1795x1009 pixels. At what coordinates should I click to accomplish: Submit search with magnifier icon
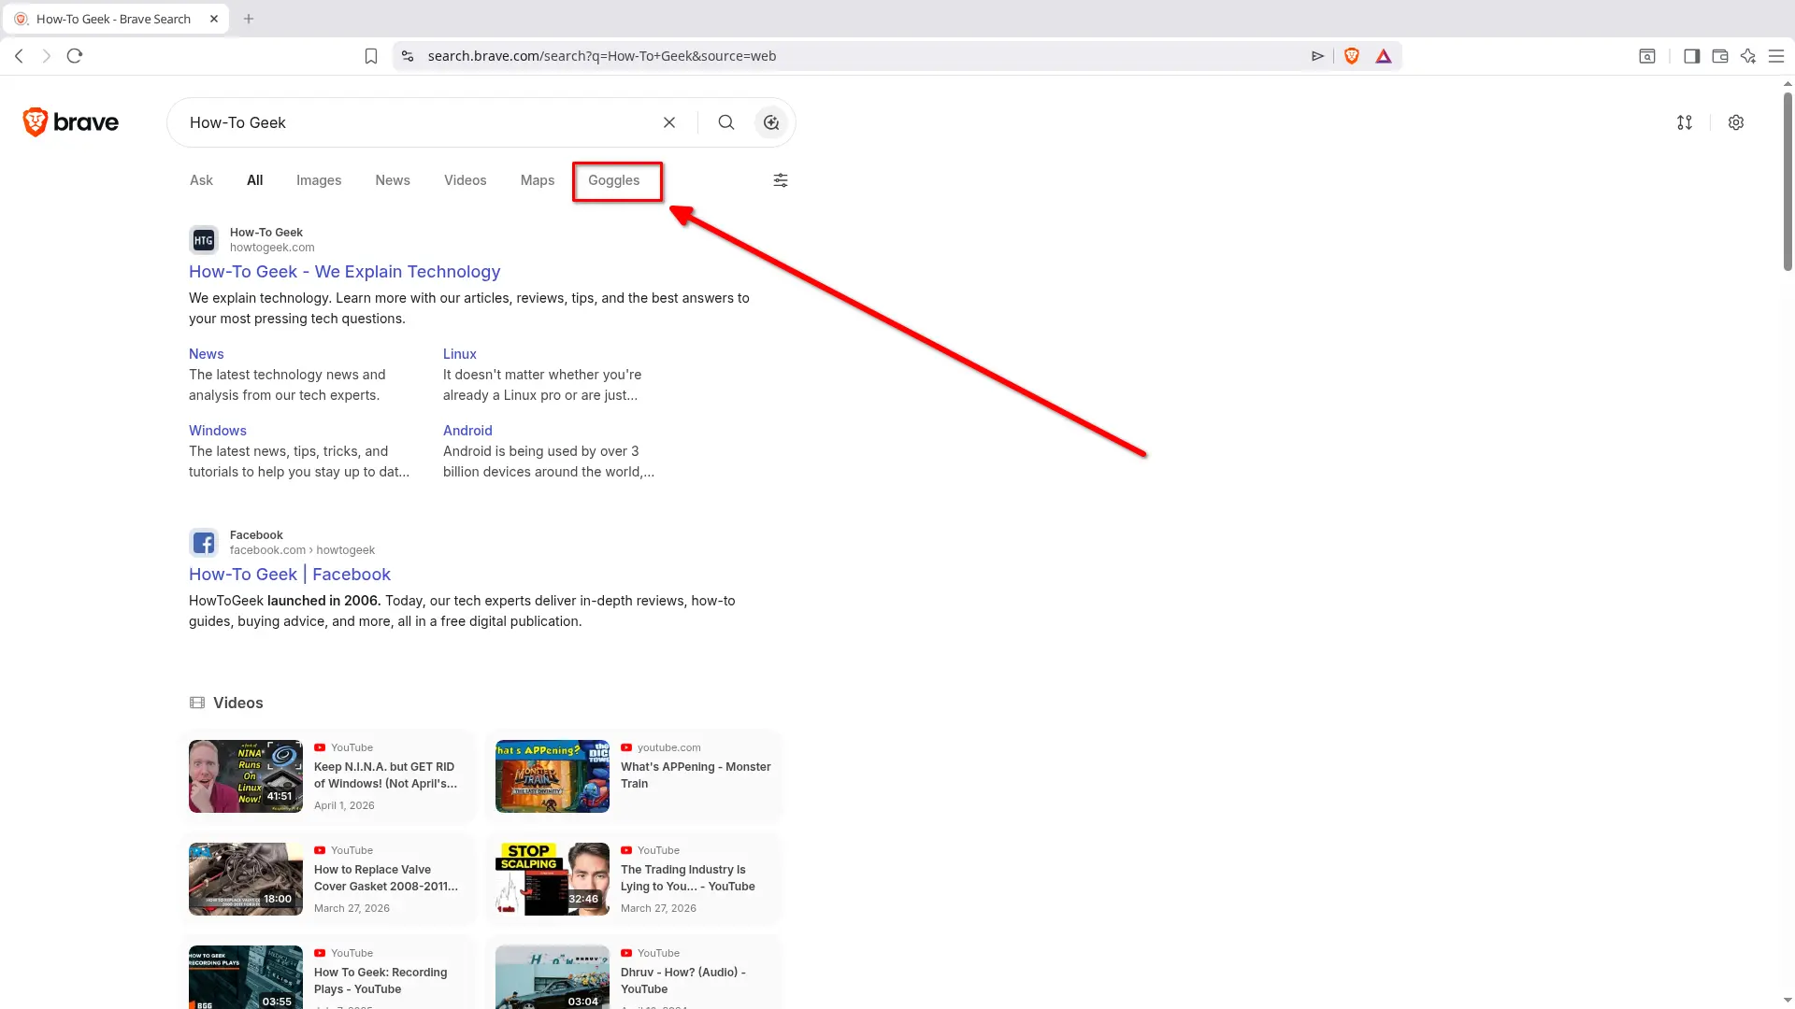[726, 122]
